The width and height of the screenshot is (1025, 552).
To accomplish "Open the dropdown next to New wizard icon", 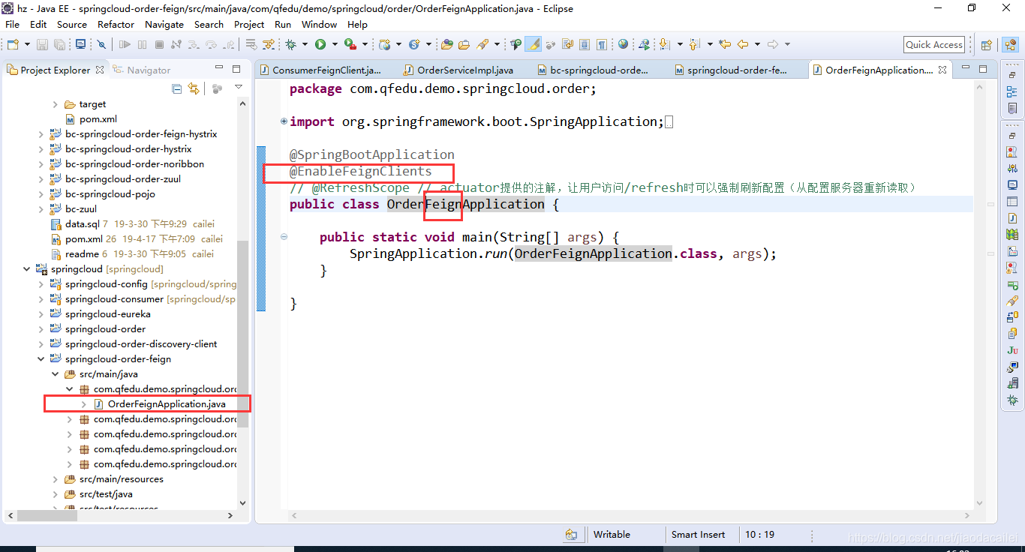I will click(28, 45).
